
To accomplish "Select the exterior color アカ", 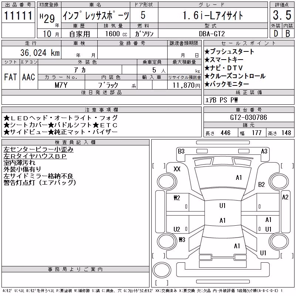I will coord(80,70).
